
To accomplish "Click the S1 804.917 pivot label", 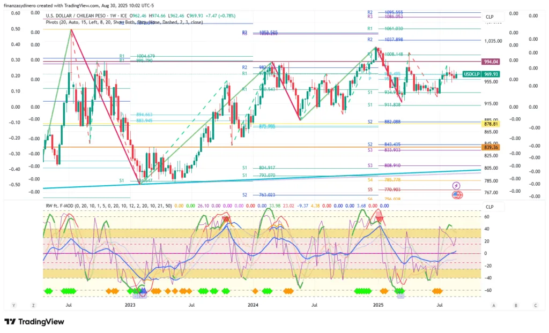I will pyautogui.click(x=259, y=168).
